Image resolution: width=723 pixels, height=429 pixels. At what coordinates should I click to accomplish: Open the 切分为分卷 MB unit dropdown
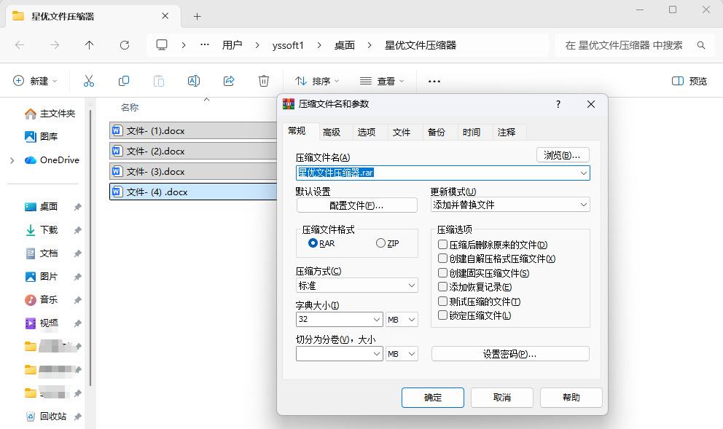click(x=402, y=353)
